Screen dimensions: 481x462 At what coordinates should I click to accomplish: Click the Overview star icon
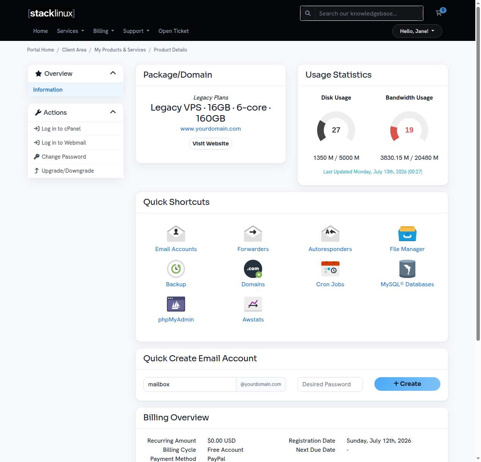(38, 73)
